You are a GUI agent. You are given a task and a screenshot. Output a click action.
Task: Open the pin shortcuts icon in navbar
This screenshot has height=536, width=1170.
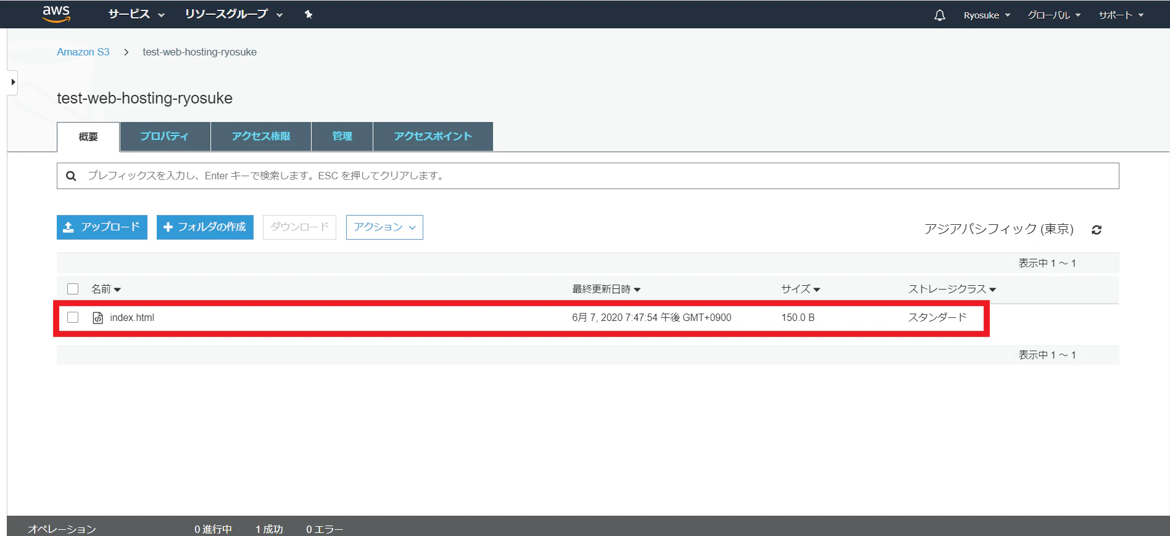pos(309,14)
